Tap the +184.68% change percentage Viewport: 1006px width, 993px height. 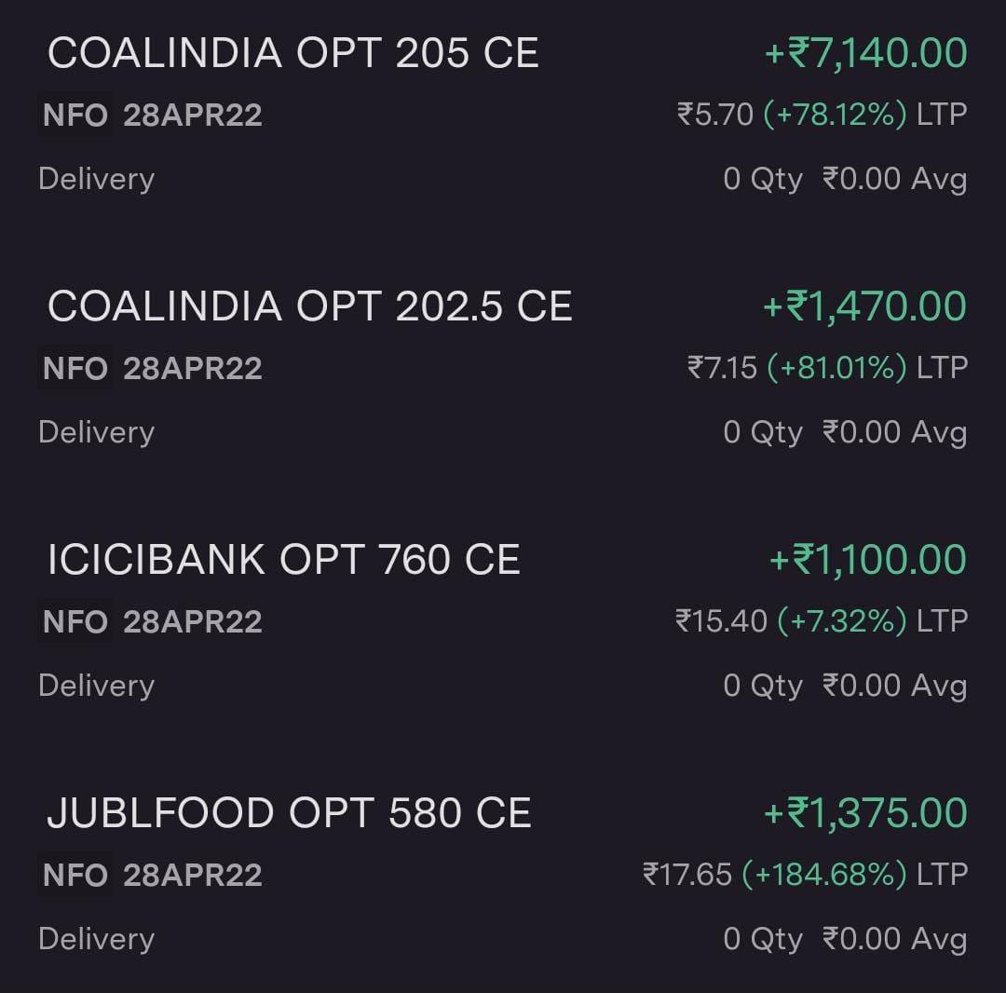(824, 875)
